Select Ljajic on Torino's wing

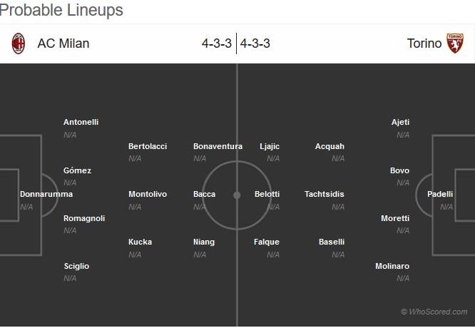pos(270,147)
